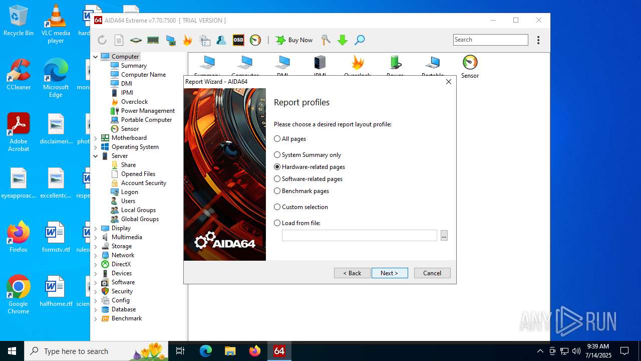This screenshot has height=361, width=641.
Task: Open the memory module benchmark icon
Action: tap(153, 40)
